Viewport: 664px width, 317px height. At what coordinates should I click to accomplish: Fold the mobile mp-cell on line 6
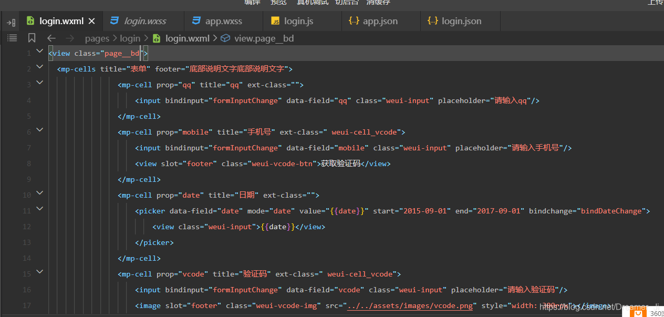(x=39, y=130)
